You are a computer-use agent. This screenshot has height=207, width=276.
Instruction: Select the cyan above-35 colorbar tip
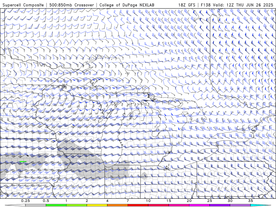[260, 205]
